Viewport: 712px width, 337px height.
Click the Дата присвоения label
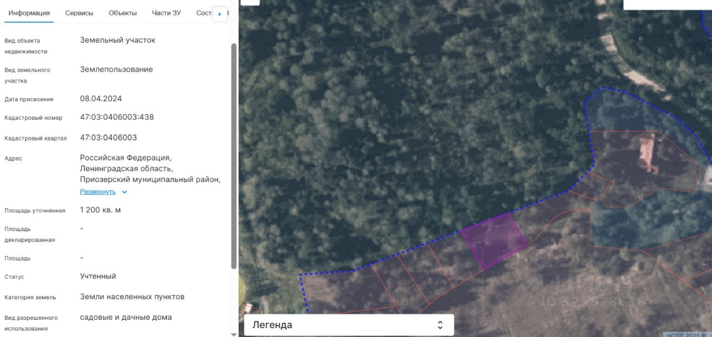click(29, 99)
